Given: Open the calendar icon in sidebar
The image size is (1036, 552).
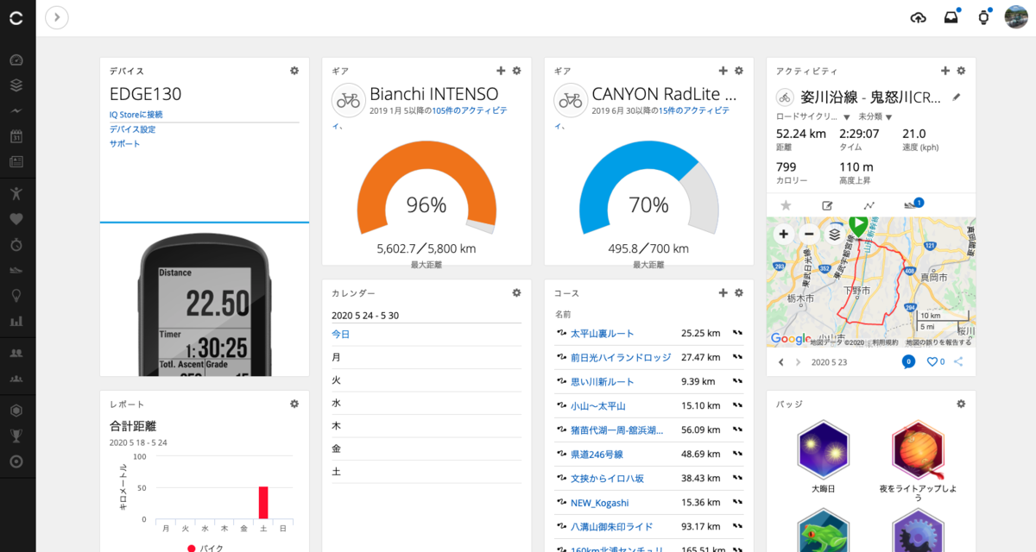Looking at the screenshot, I should 16,136.
